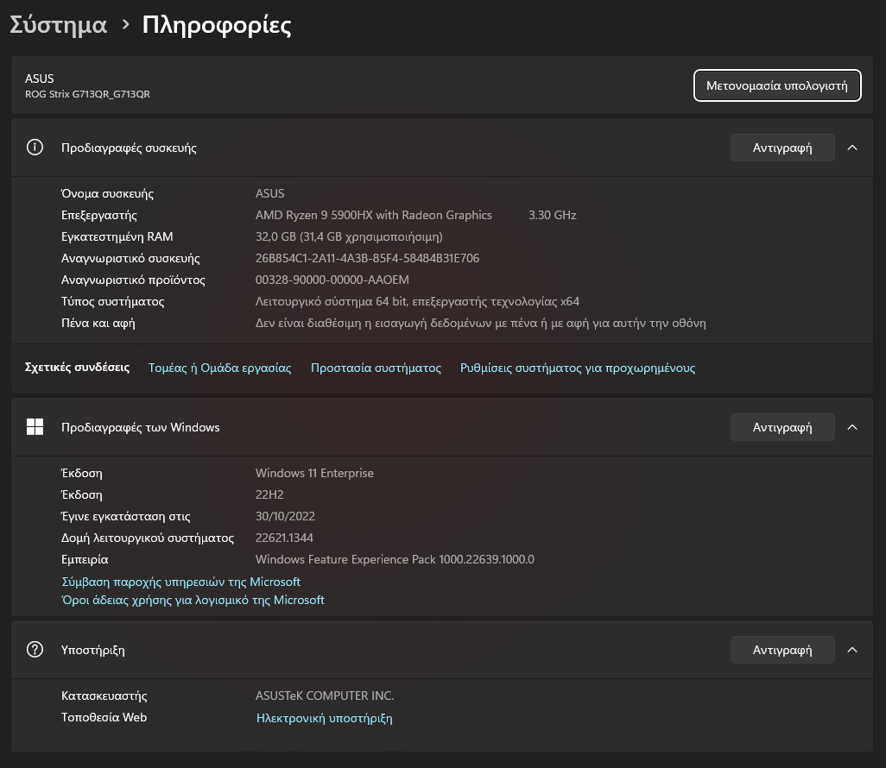The image size is (886, 768).
Task: Click the Τοποθεσία Web label
Action: [104, 717]
